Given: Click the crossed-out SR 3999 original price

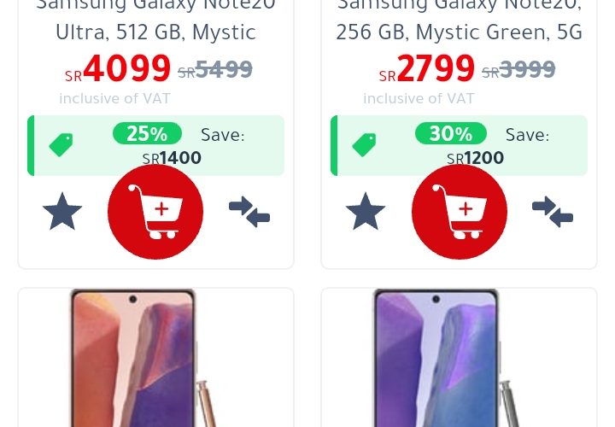Looking at the screenshot, I should tap(518, 70).
